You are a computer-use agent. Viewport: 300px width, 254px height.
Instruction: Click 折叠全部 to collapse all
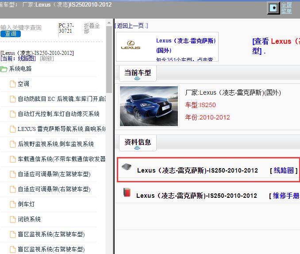pyautogui.click(x=92, y=28)
